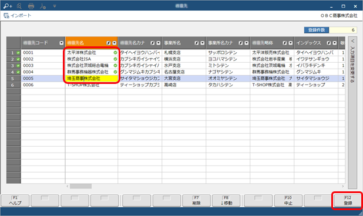Click code cell 0001
The image size is (363, 216).
(x=43, y=53)
